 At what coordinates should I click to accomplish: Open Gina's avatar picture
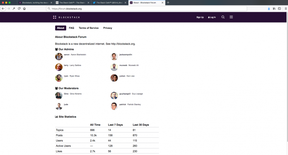(59, 96)
